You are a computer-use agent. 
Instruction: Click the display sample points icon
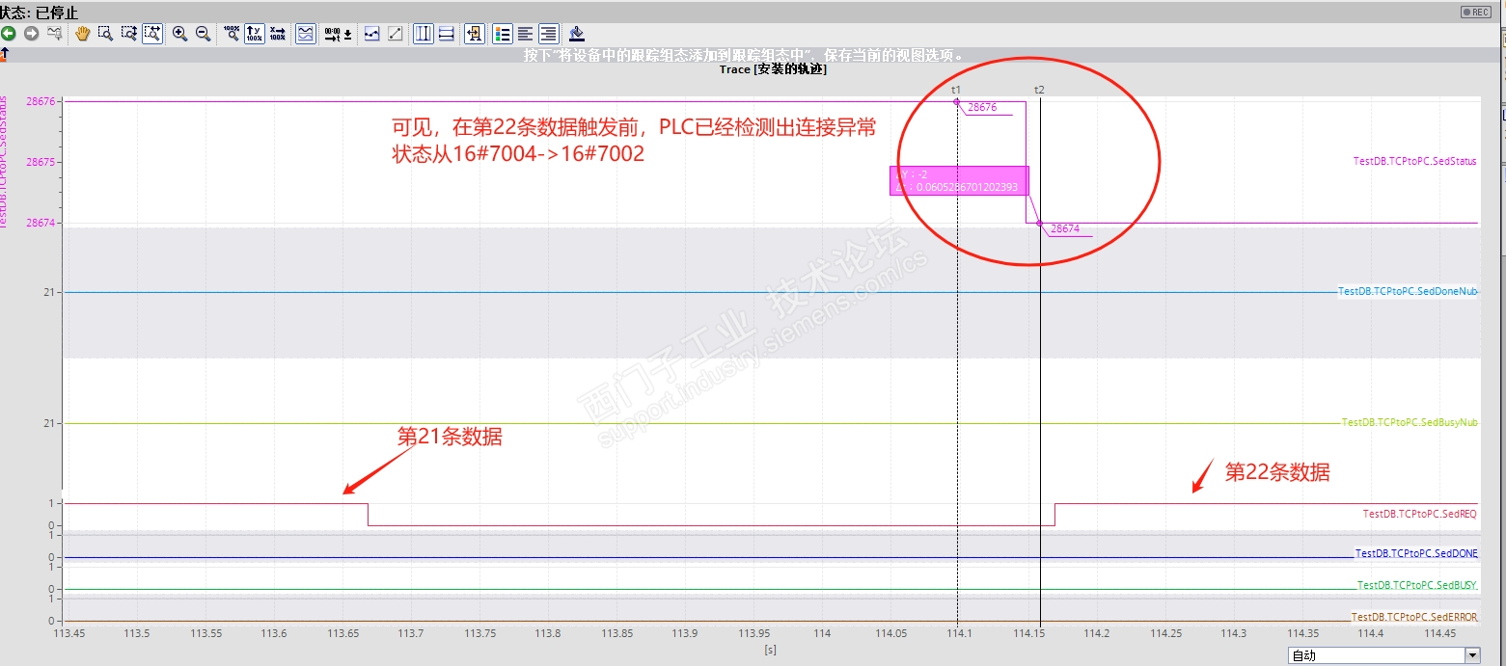371,33
